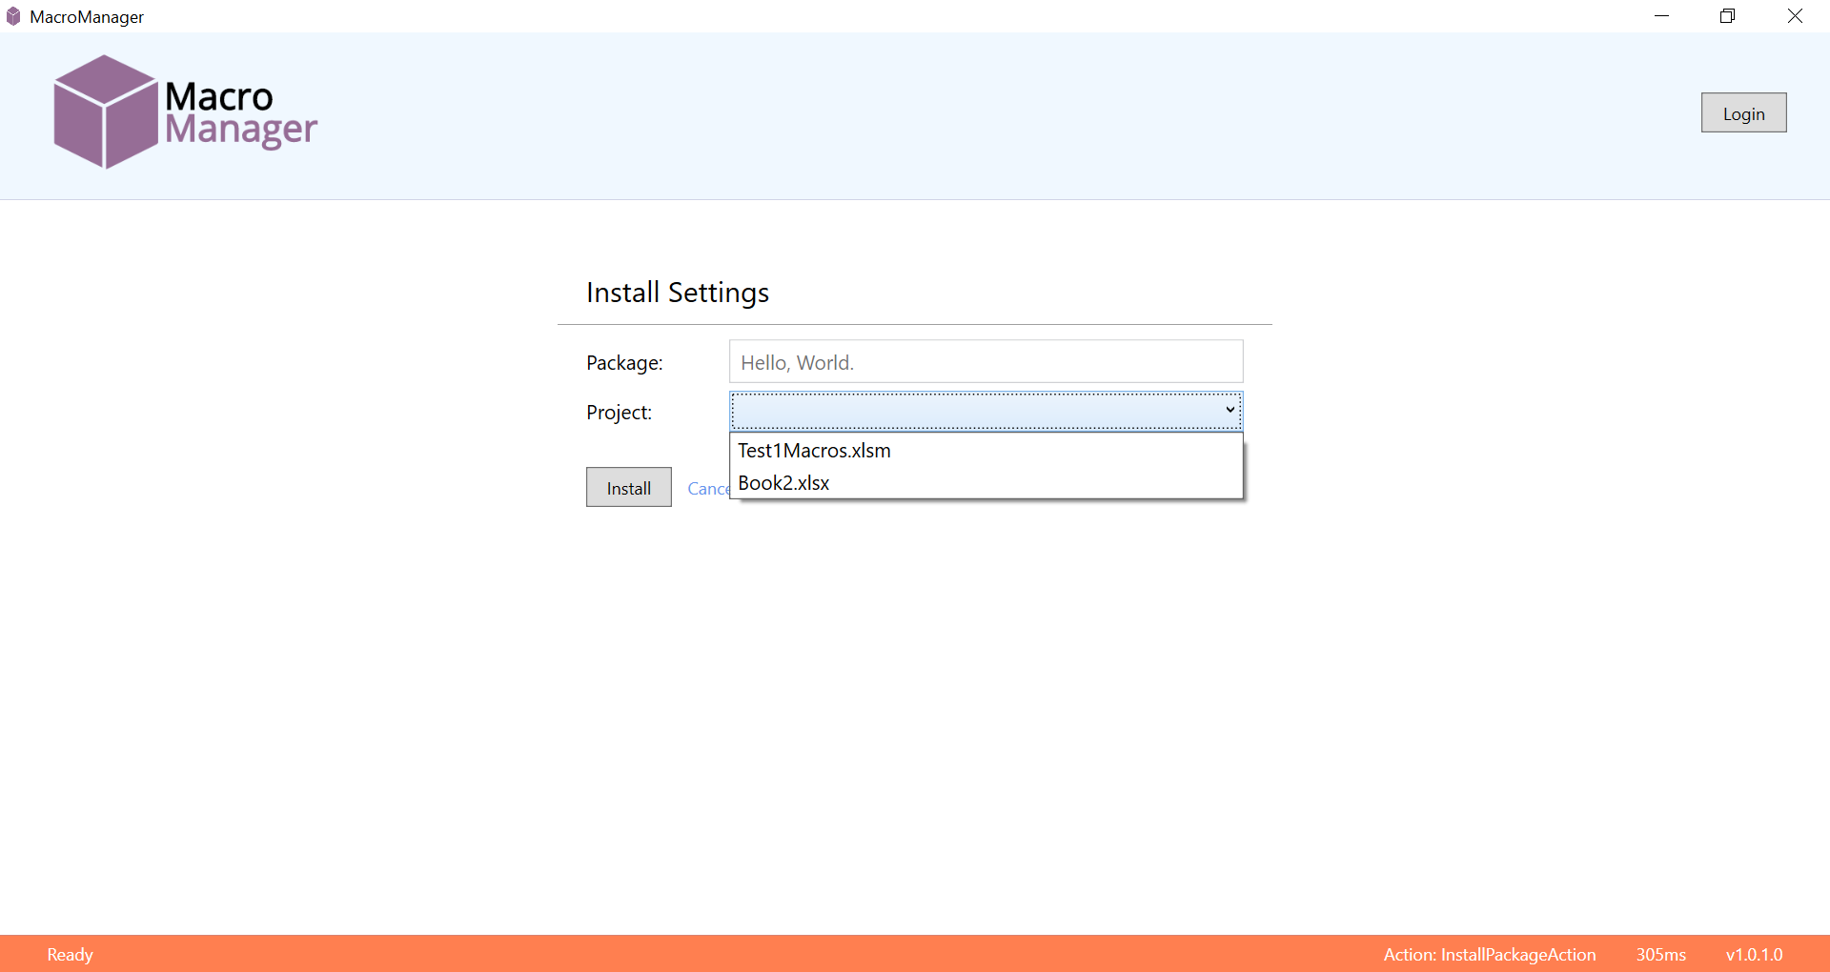Select Test1Macros.xlsm from the Project dropdown

813,450
